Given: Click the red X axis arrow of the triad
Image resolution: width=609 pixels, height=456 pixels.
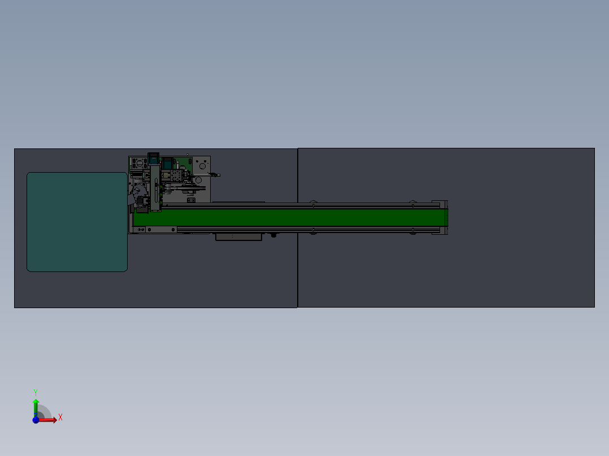Looking at the screenshot, I should pos(47,420).
